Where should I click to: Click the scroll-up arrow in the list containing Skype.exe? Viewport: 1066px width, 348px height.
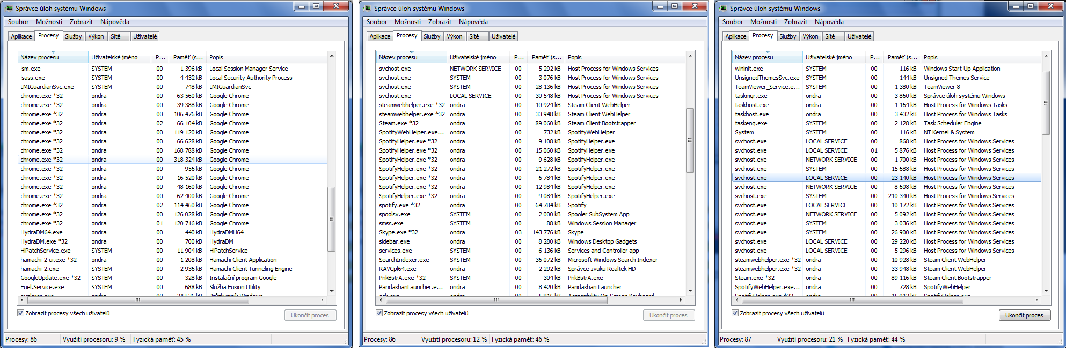(x=690, y=56)
